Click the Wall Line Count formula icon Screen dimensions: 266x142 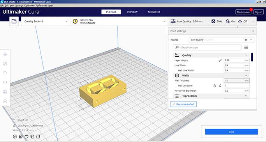(x=220, y=86)
